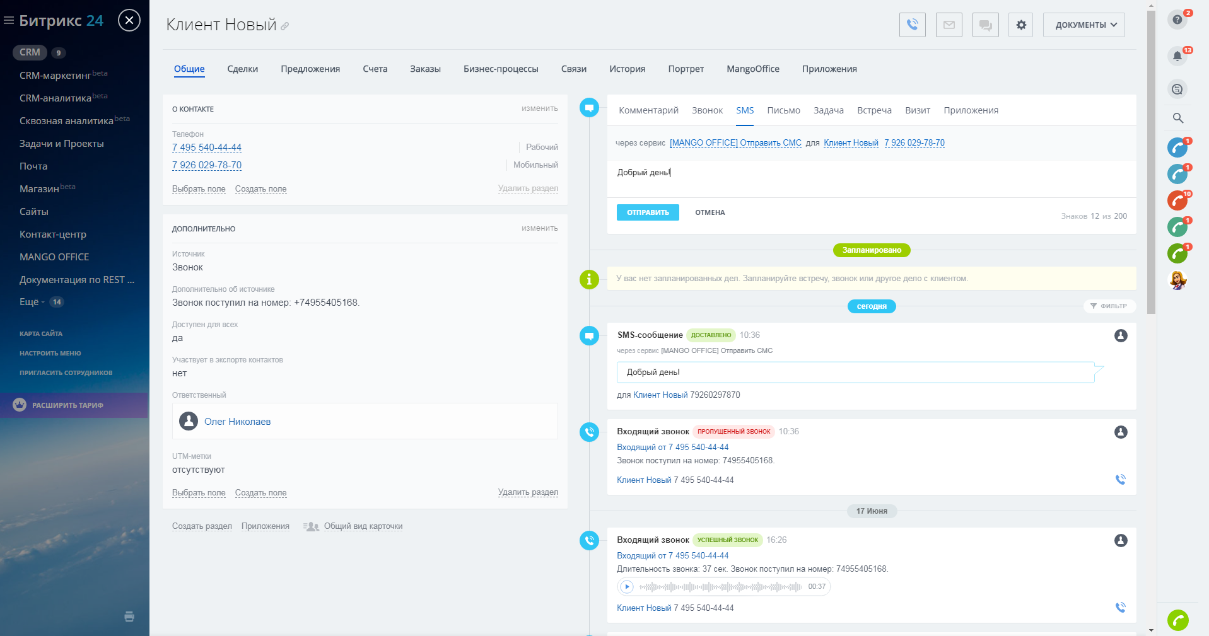Switch to the Сделки tab

(242, 69)
